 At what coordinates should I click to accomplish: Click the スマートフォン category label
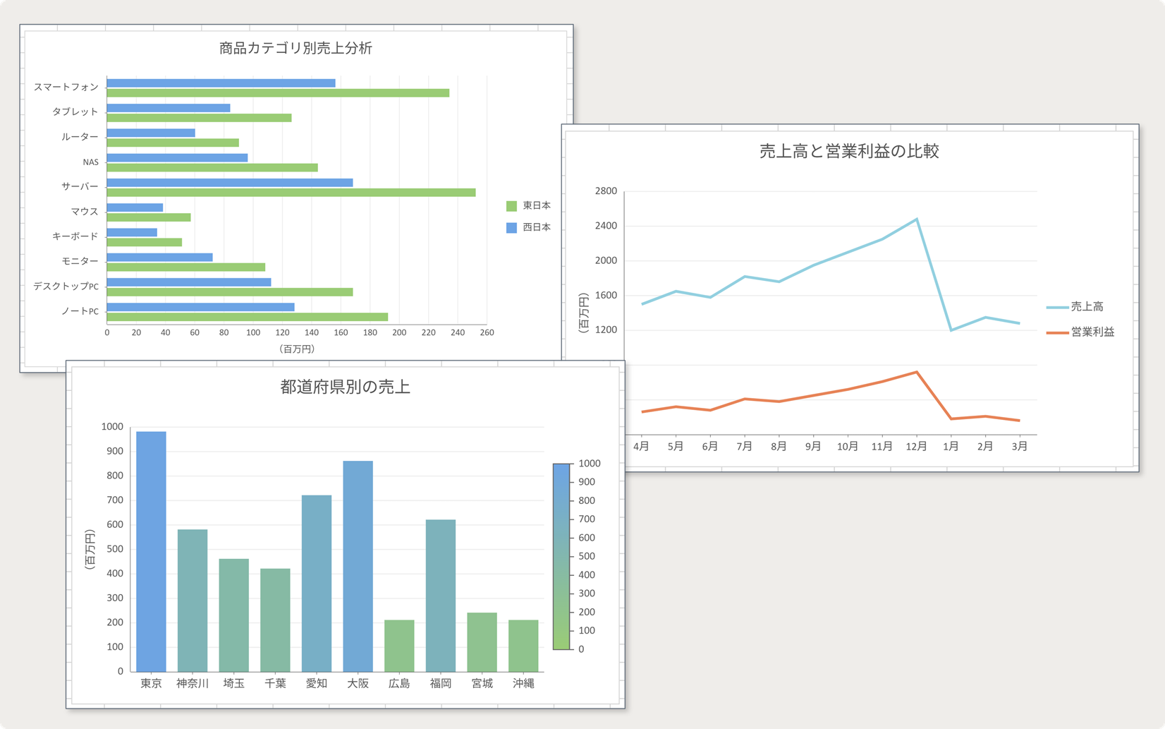[x=66, y=87]
